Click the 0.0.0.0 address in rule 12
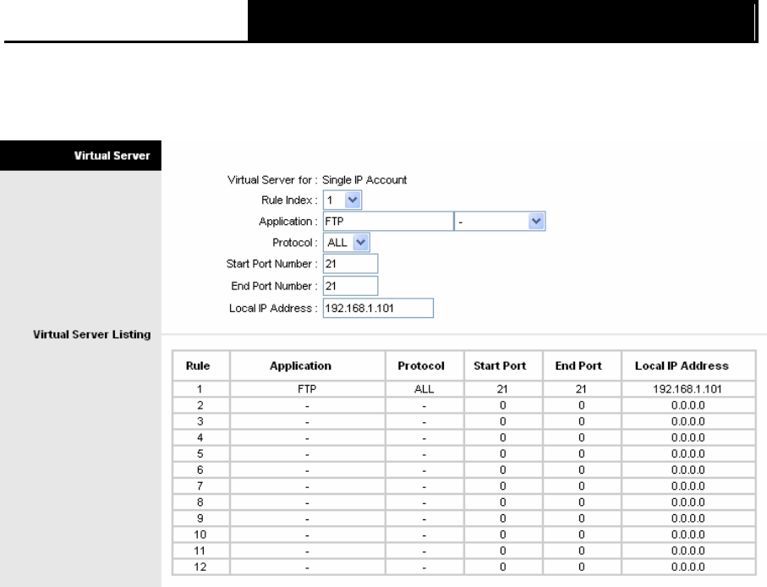The height and width of the screenshot is (587, 767). [688, 567]
